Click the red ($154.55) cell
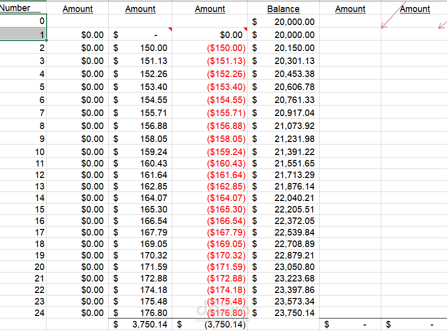447x331 pixels. pos(209,99)
